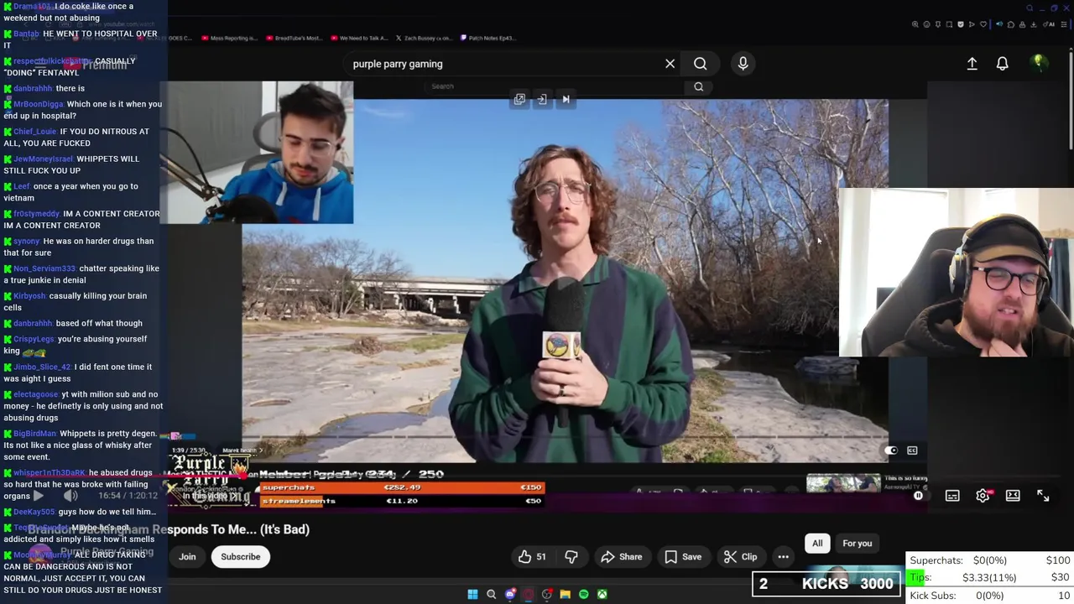Enter fullscreen mode
This screenshot has width=1074, height=604.
coord(1043,496)
